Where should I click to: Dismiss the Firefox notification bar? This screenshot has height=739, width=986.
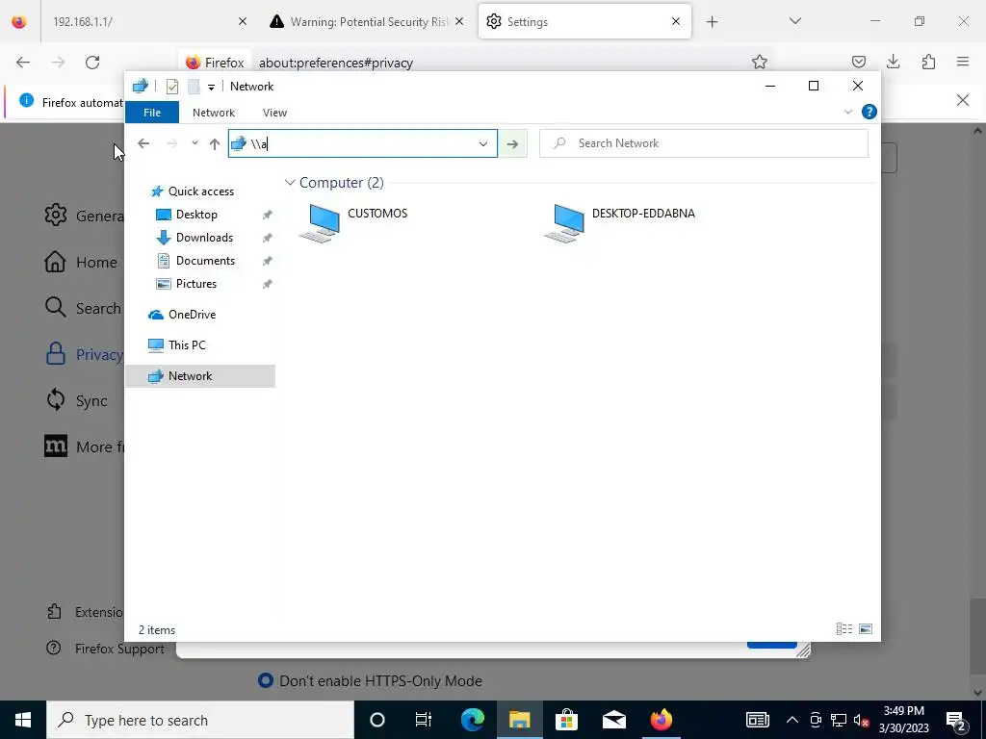point(963,100)
